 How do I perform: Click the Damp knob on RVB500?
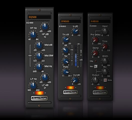pyautogui.click(x=95, y=53)
